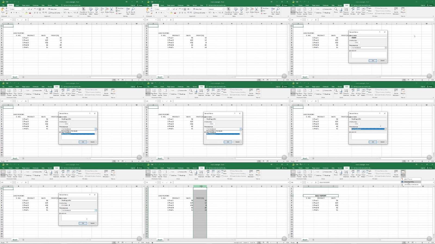435x244 pixels.
Task: Choose Use Relative References in bottom-right window menu
Action: 411,185
